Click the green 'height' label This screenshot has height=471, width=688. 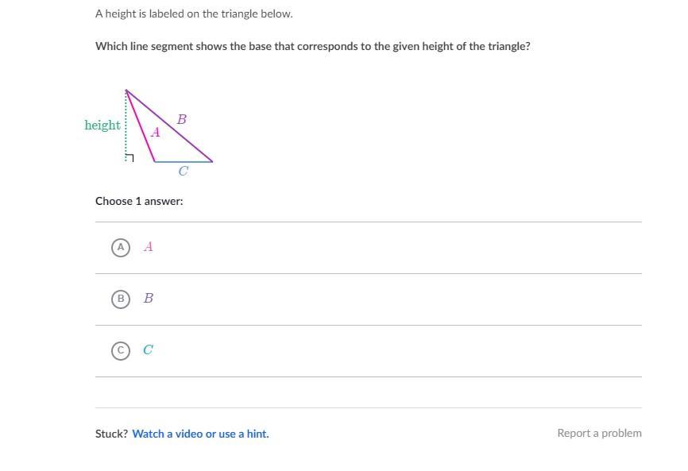coord(102,125)
